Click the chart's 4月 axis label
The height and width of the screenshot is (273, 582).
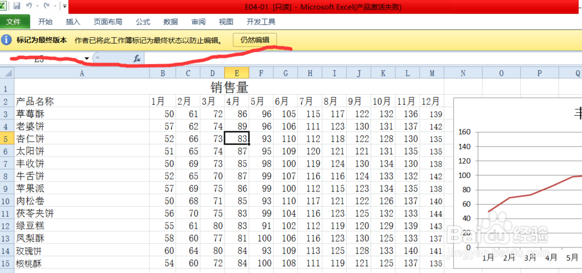[551, 257]
